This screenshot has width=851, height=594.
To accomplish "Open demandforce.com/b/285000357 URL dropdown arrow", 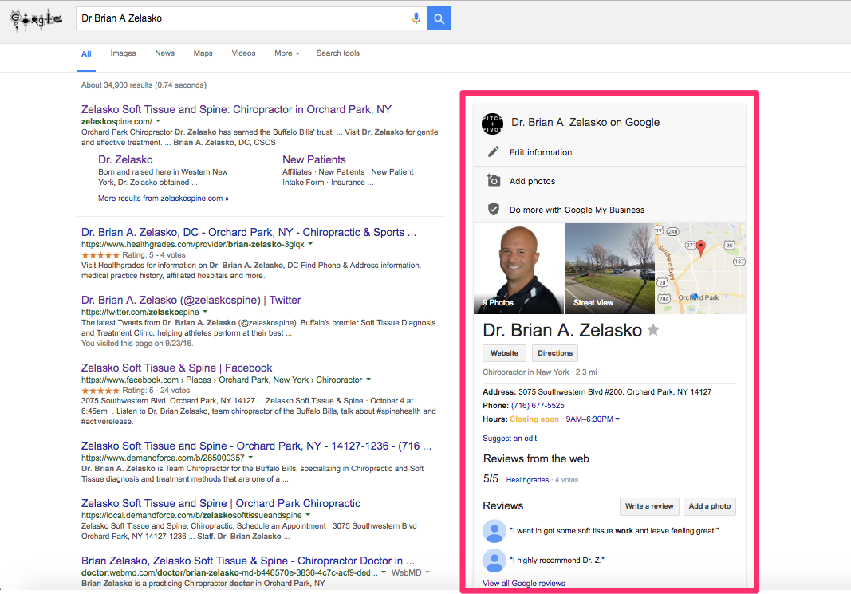I will coord(250,458).
